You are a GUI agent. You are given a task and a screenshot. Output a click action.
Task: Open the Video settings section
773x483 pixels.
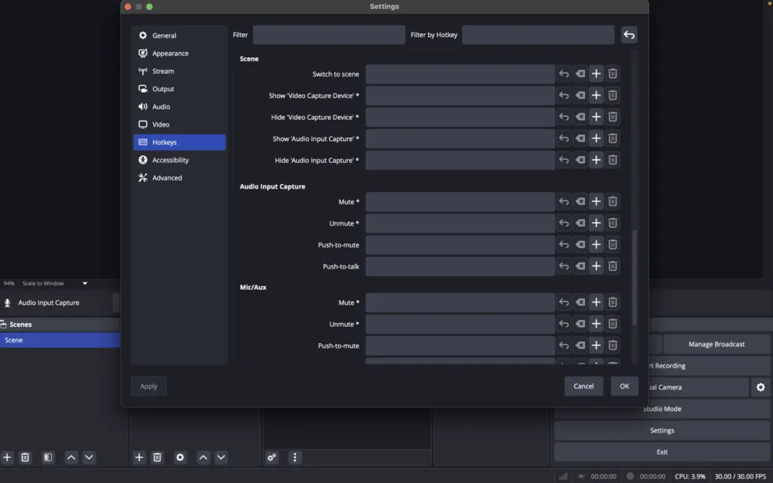[180, 125]
